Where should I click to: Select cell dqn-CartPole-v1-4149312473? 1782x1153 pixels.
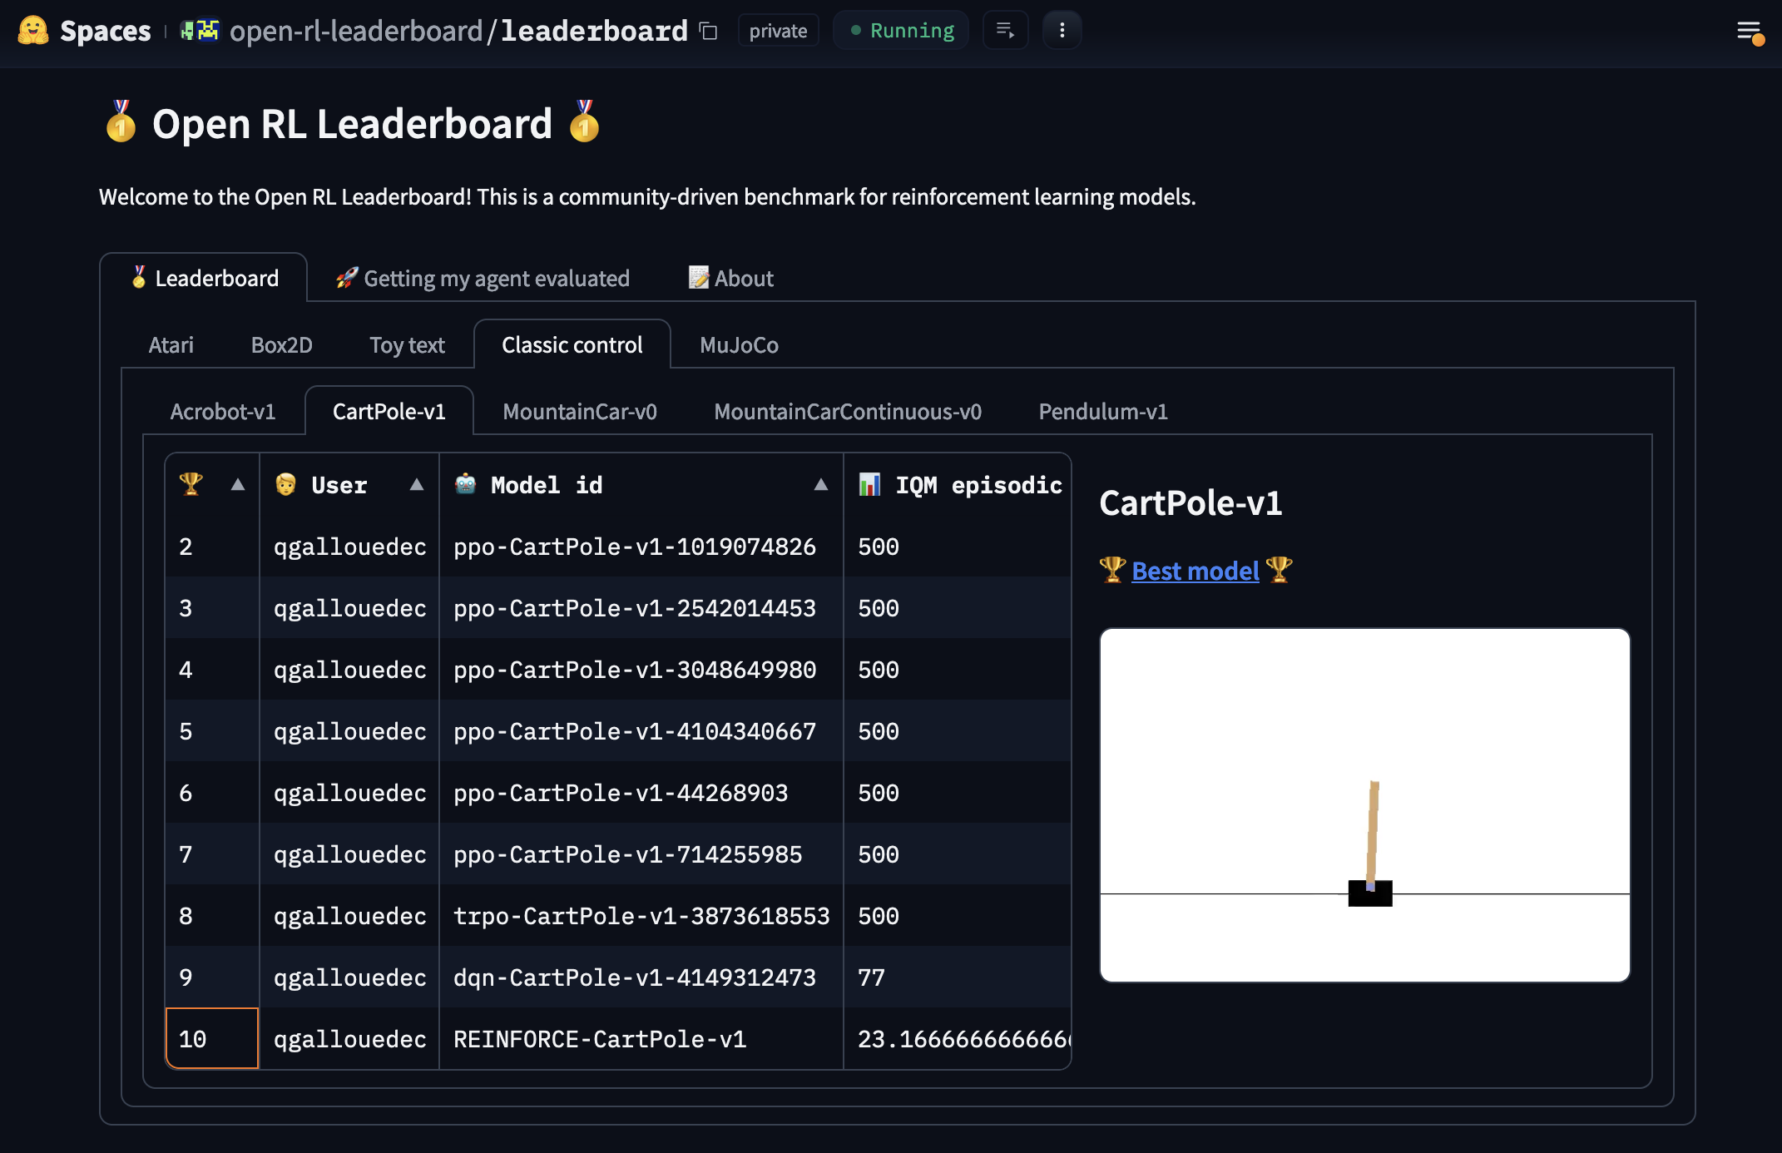[641, 977]
